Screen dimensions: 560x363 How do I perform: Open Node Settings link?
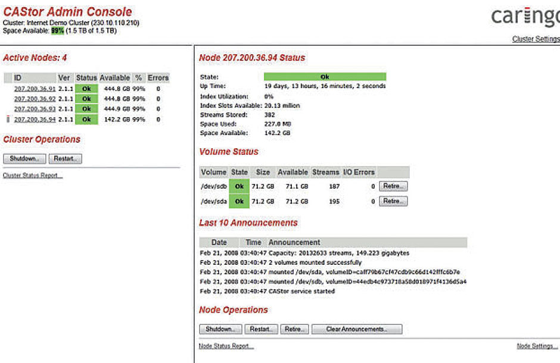(x=537, y=346)
